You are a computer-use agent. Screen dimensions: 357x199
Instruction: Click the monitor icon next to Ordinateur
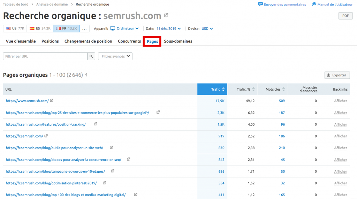113,28
